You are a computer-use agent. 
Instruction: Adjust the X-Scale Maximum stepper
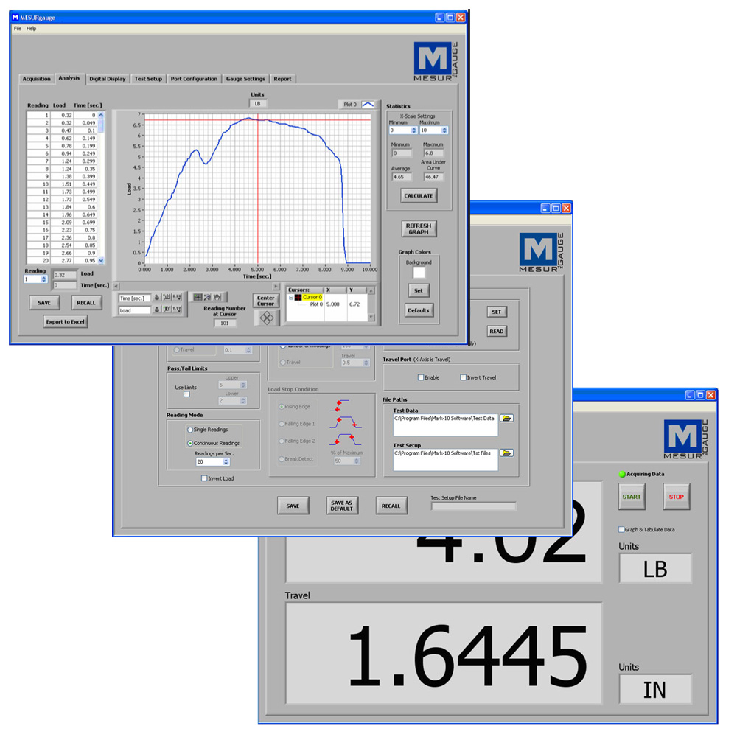coord(444,130)
